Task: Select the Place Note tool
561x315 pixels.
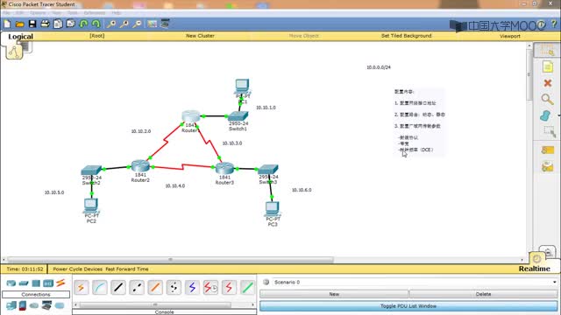Action: click(547, 66)
